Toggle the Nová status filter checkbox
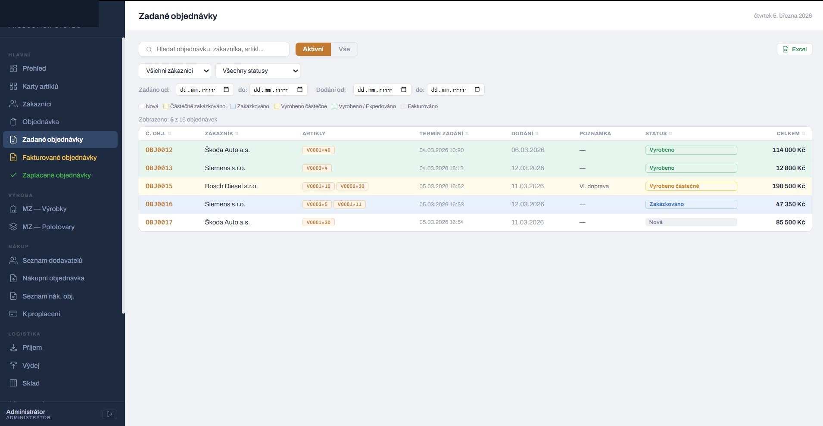This screenshot has width=823, height=426. pos(142,106)
